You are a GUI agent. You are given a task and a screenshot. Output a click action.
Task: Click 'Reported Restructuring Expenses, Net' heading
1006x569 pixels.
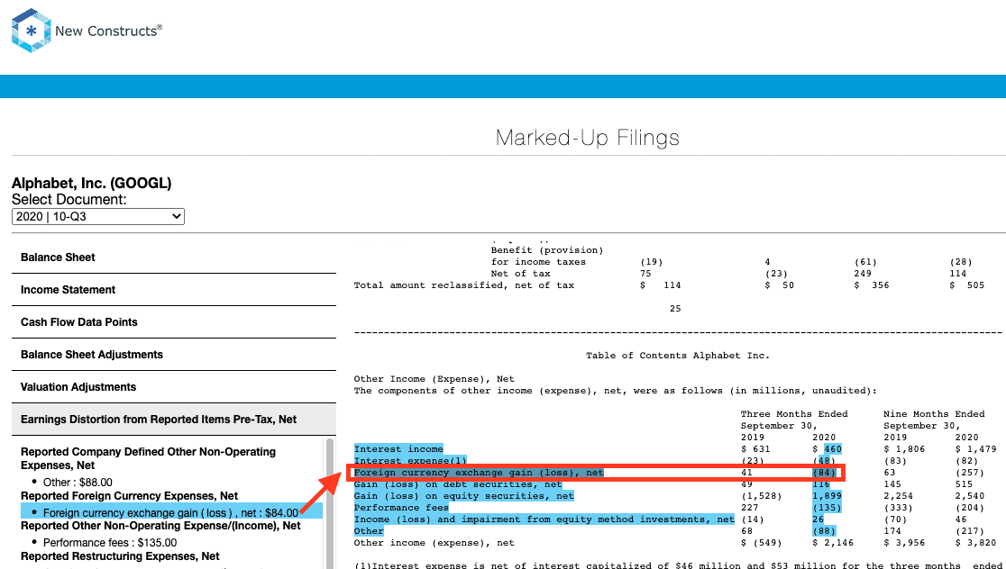(x=120, y=556)
